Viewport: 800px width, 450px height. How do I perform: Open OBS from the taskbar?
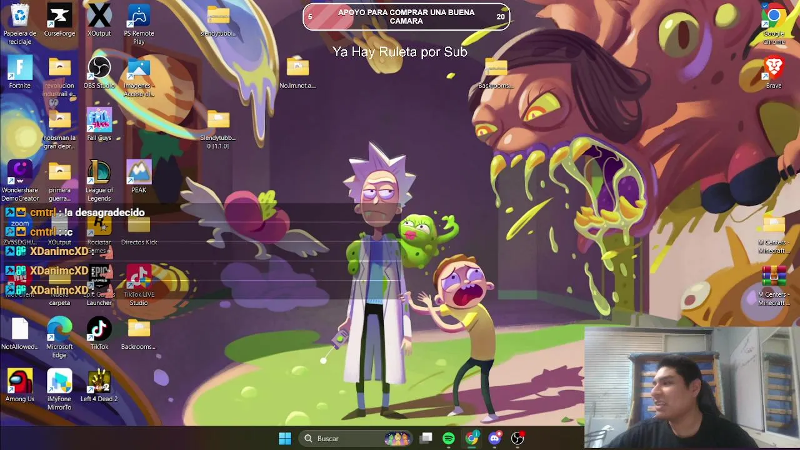tap(517, 438)
